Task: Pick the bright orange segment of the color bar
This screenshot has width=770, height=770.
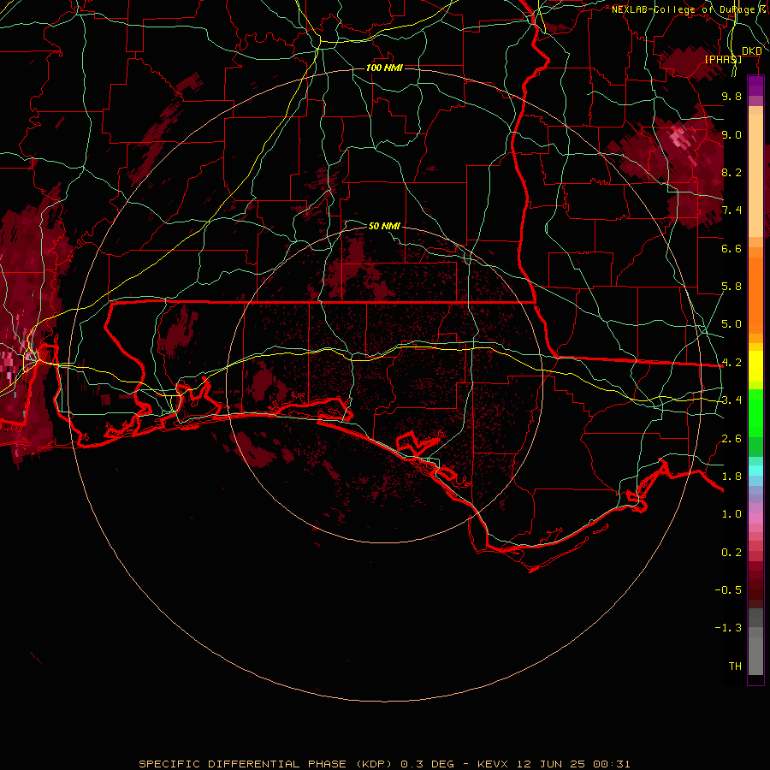Action: pos(755,294)
